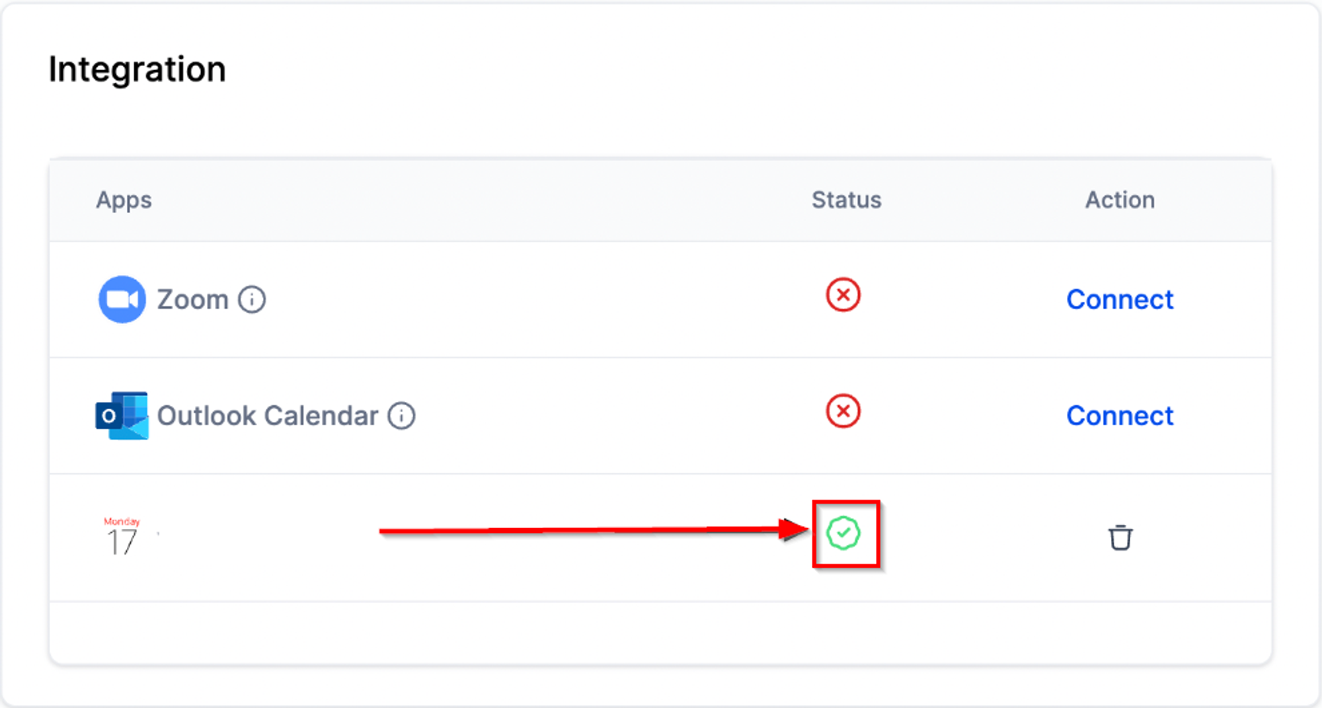Click the green connected checkmark badge

(x=843, y=533)
